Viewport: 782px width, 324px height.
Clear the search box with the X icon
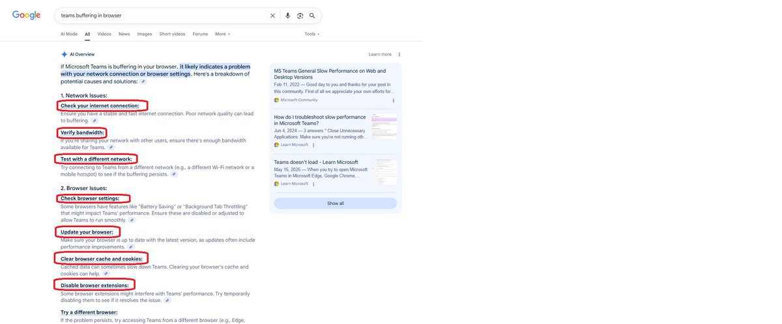(272, 16)
